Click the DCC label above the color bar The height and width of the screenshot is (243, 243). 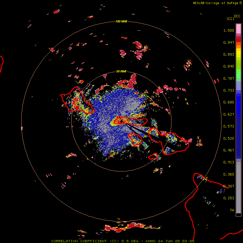click(x=237, y=16)
